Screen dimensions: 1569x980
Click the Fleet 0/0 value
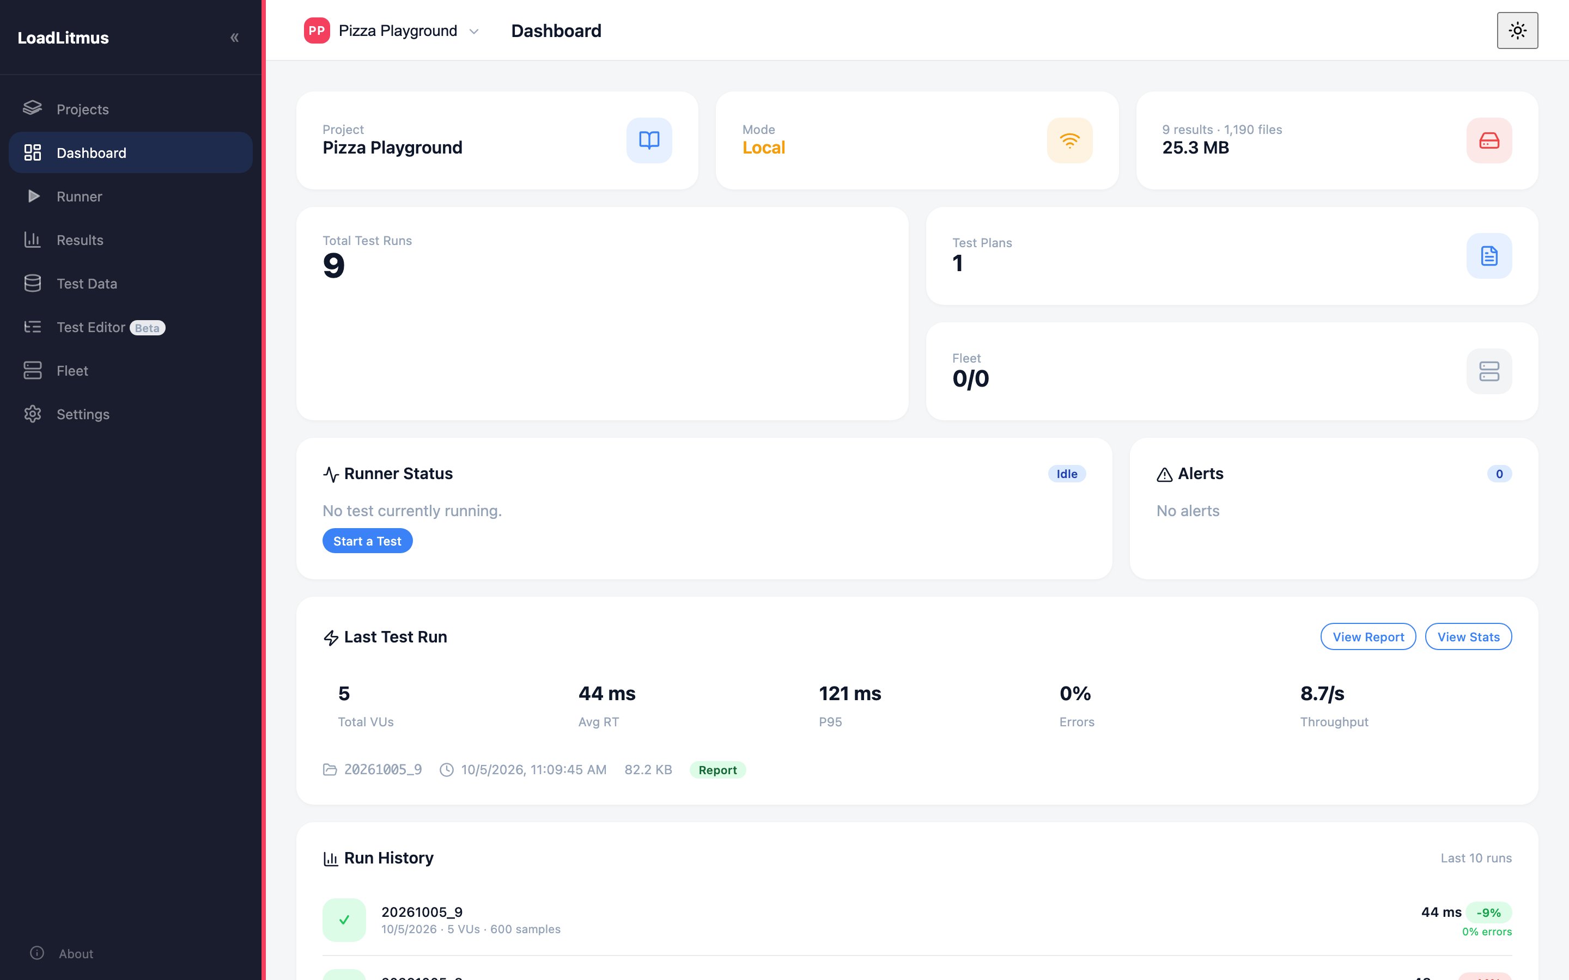click(971, 378)
